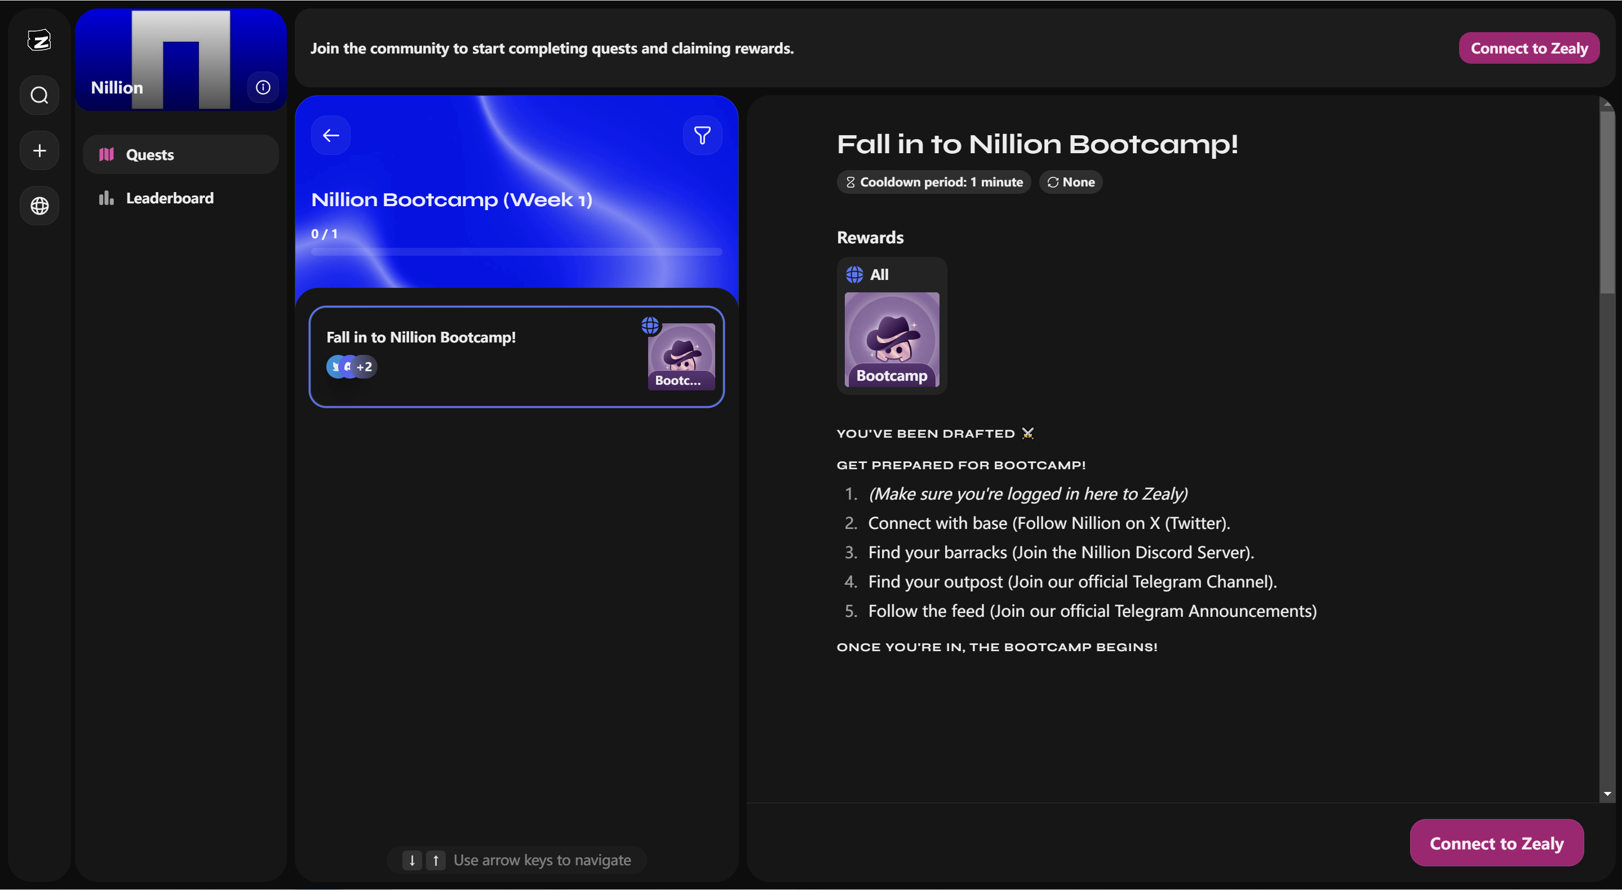Click the up arrow key hint
Image resolution: width=1622 pixels, height=890 pixels.
click(x=436, y=860)
